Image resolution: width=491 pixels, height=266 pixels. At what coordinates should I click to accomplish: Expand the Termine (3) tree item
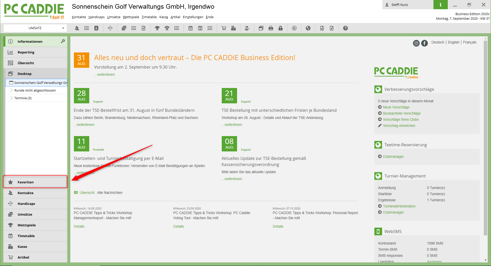pyautogui.click(x=11, y=98)
